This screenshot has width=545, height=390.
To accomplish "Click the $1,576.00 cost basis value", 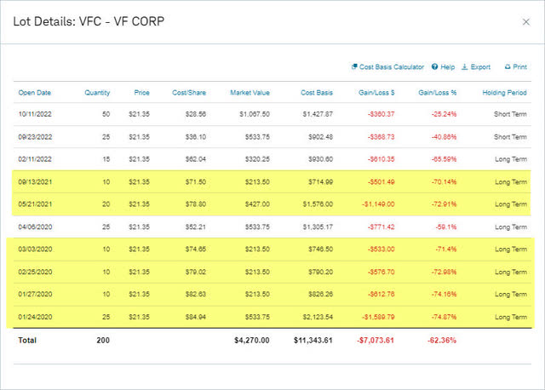I will (x=318, y=204).
